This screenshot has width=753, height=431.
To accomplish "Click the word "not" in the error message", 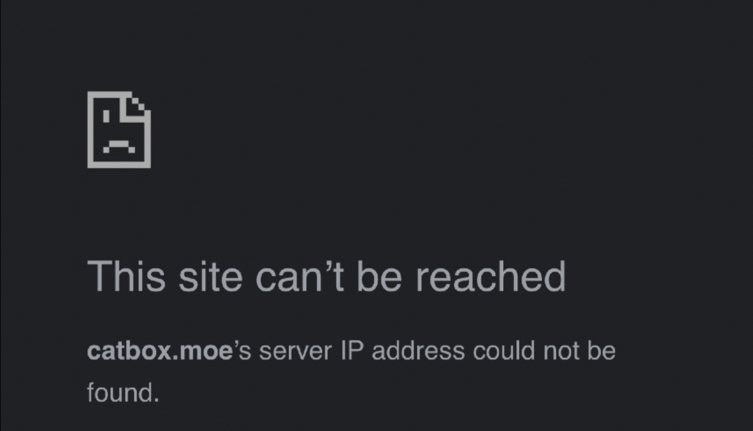I will pos(561,351).
